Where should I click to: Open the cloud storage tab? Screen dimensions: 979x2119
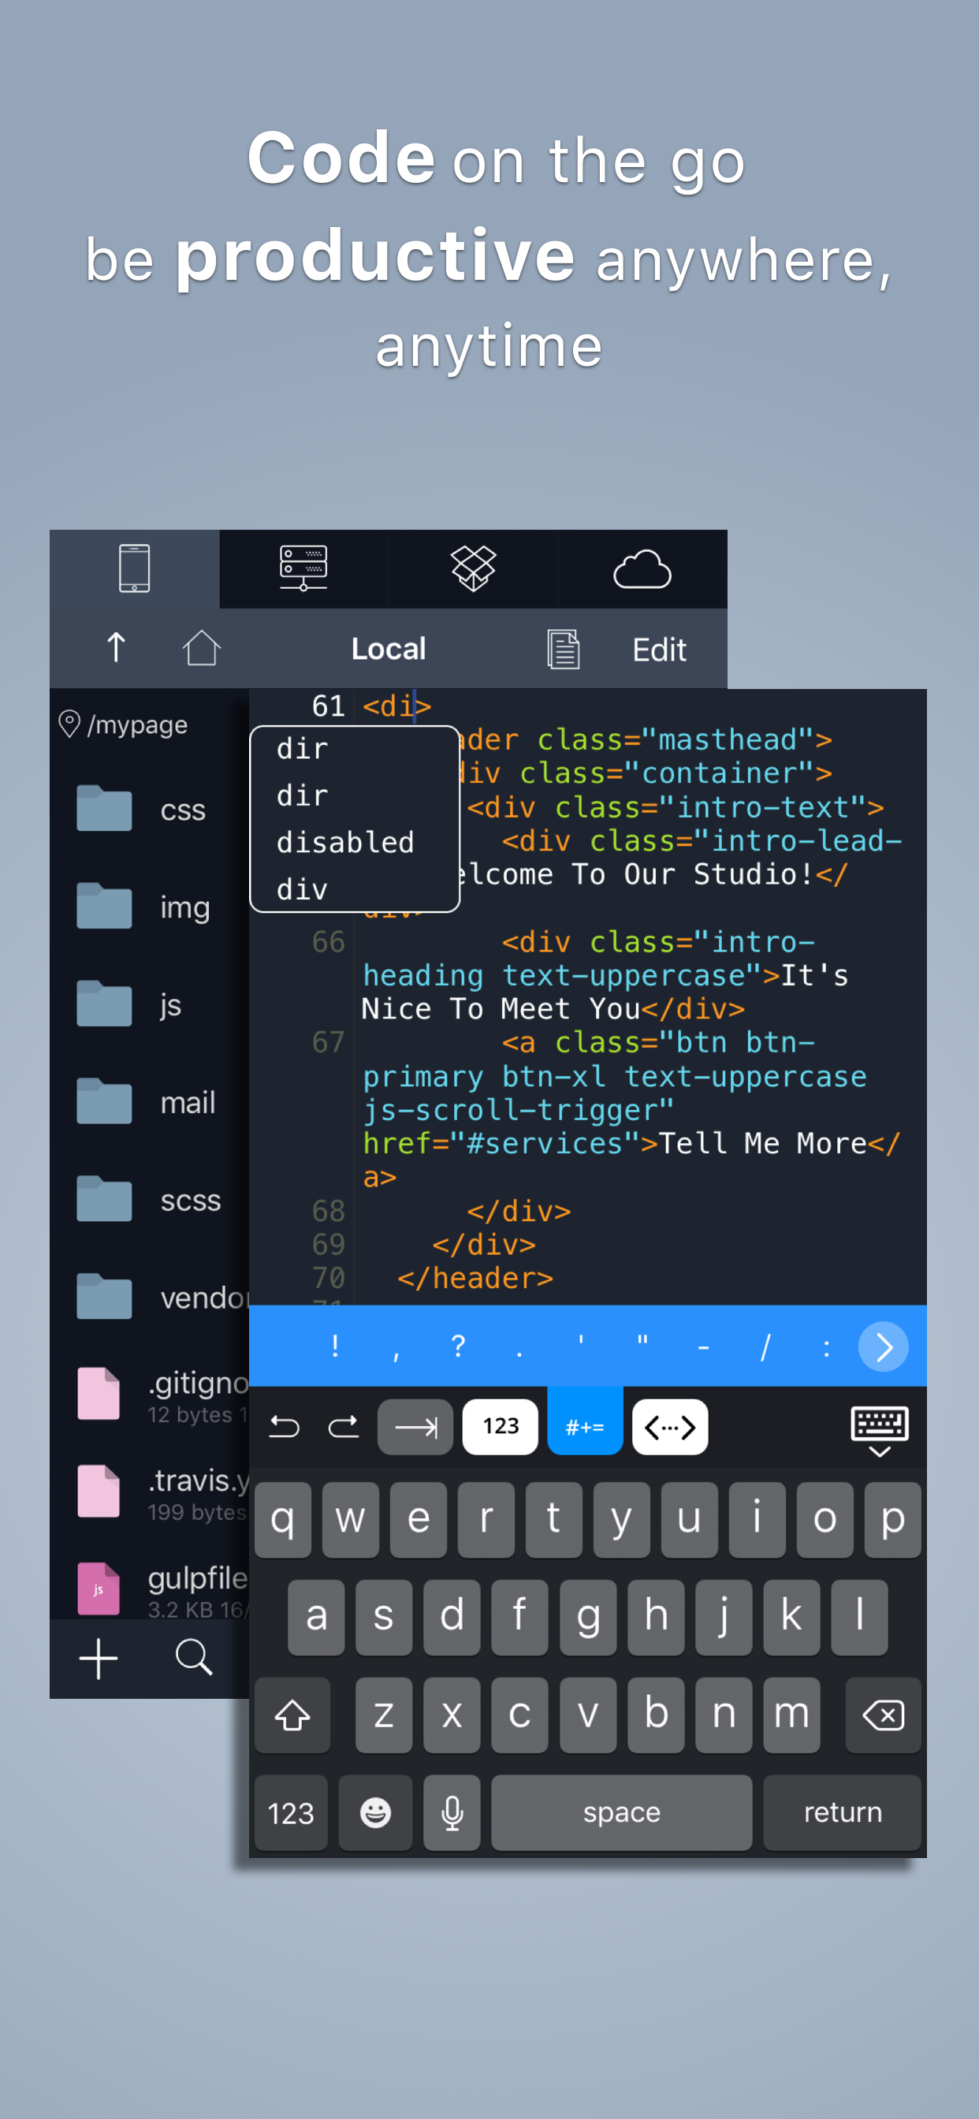(642, 568)
